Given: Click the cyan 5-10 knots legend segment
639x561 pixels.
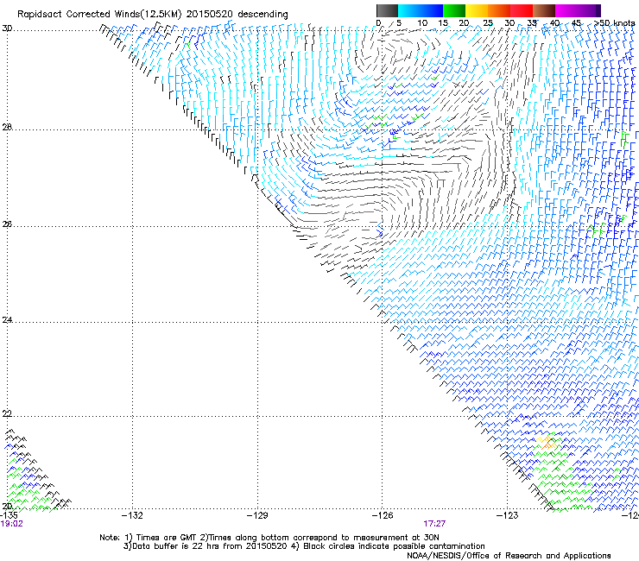Looking at the screenshot, I should click(409, 10).
